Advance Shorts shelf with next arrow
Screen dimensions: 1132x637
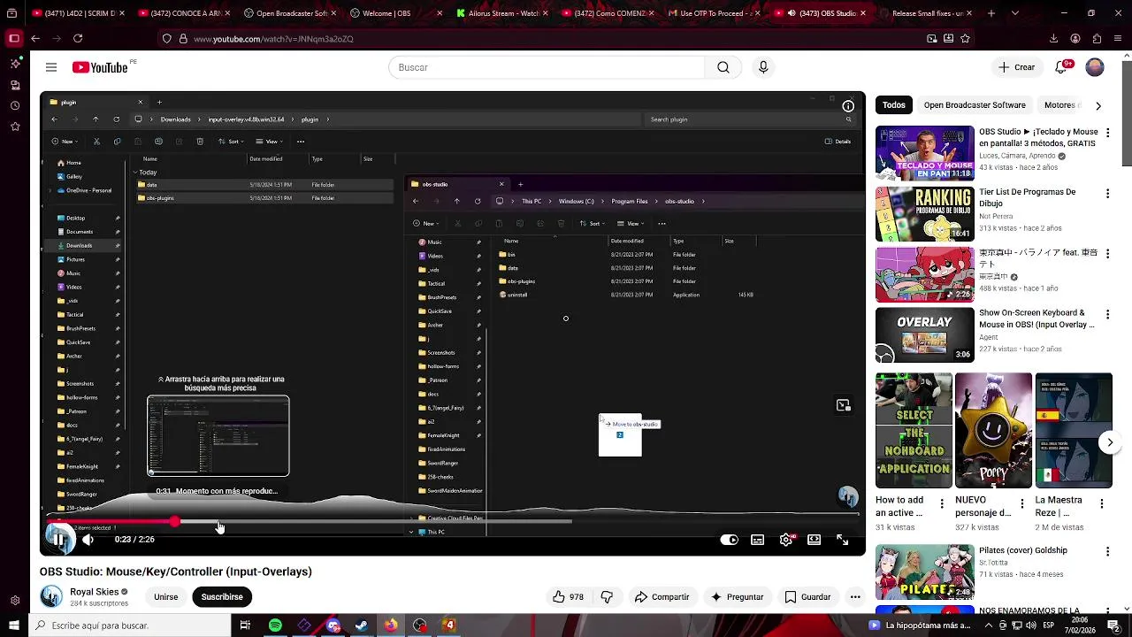click(1110, 442)
